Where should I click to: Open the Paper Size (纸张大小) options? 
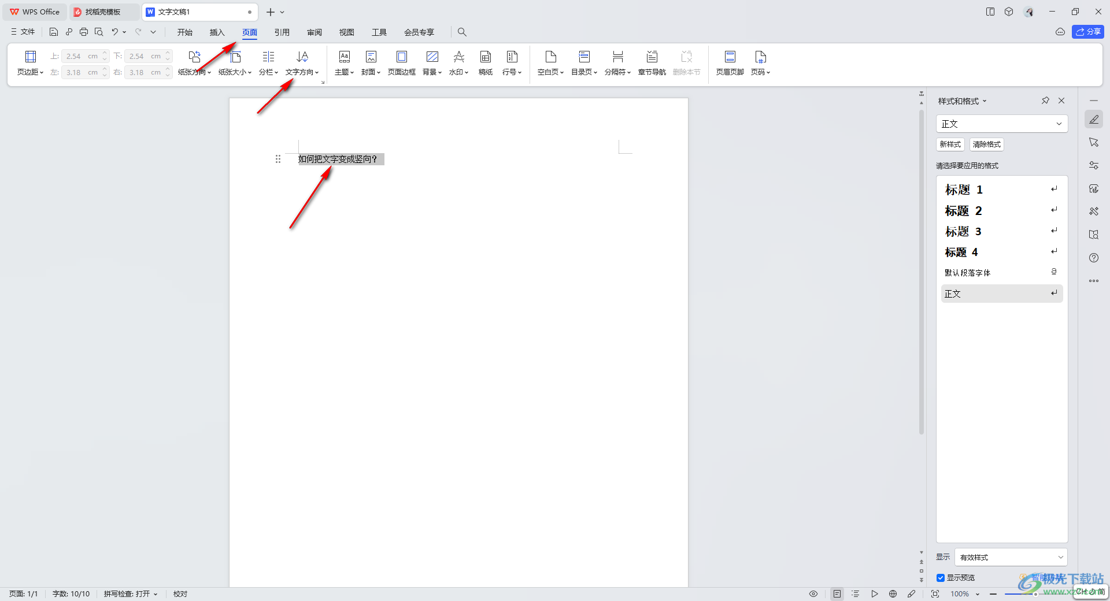[x=235, y=63]
